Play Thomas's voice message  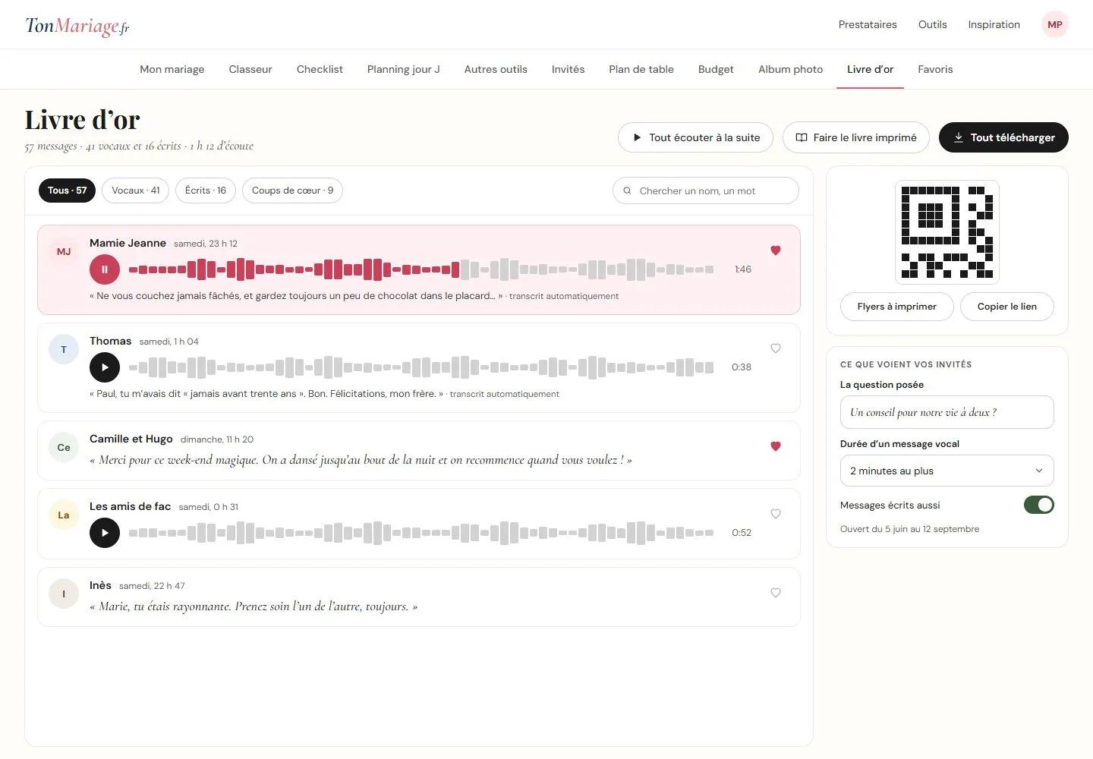point(105,367)
